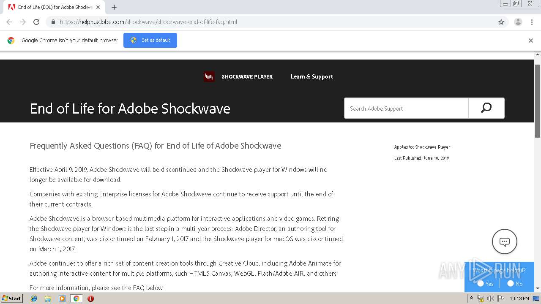Switch to Chrome taskbar button

[77, 299]
